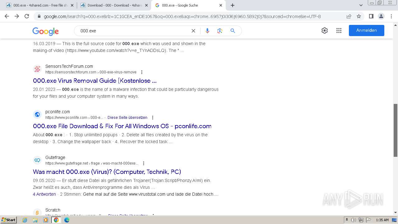This screenshot has width=398, height=224.
Task: Go back to previous page
Action: click(7, 16)
